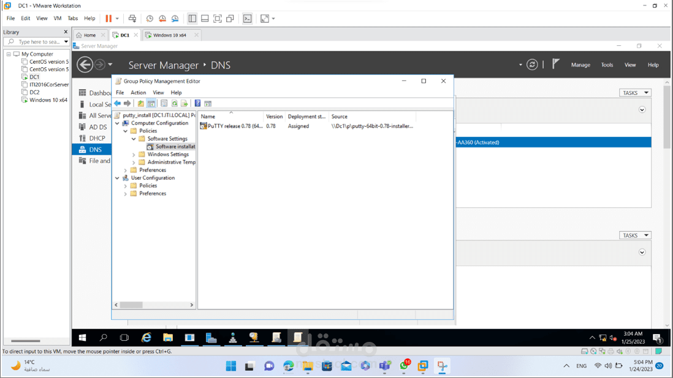
Task: Select the PuTTY release 0.78 package row
Action: coord(306,126)
